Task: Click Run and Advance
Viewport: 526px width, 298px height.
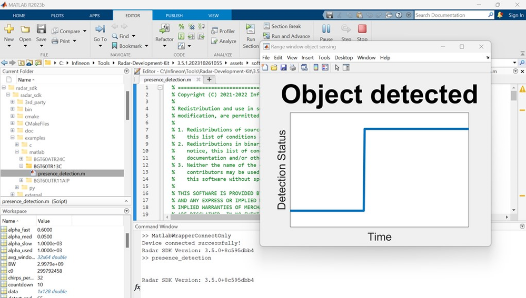Action: point(286,36)
